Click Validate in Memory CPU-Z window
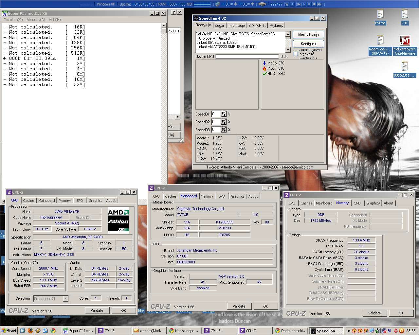This screenshot has height=335, width=419. pos(374,313)
